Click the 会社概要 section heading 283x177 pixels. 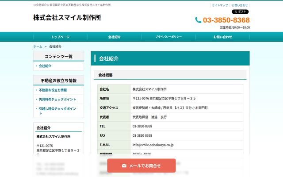click(x=105, y=75)
